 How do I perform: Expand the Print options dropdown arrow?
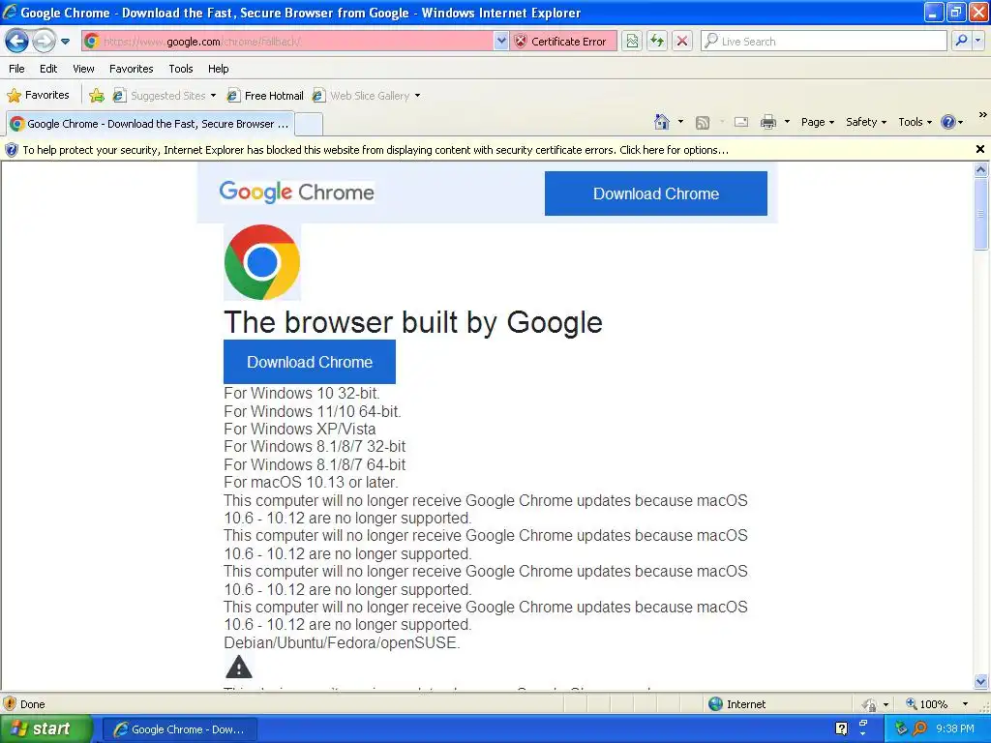point(787,122)
